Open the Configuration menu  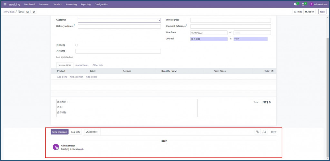click(101, 4)
